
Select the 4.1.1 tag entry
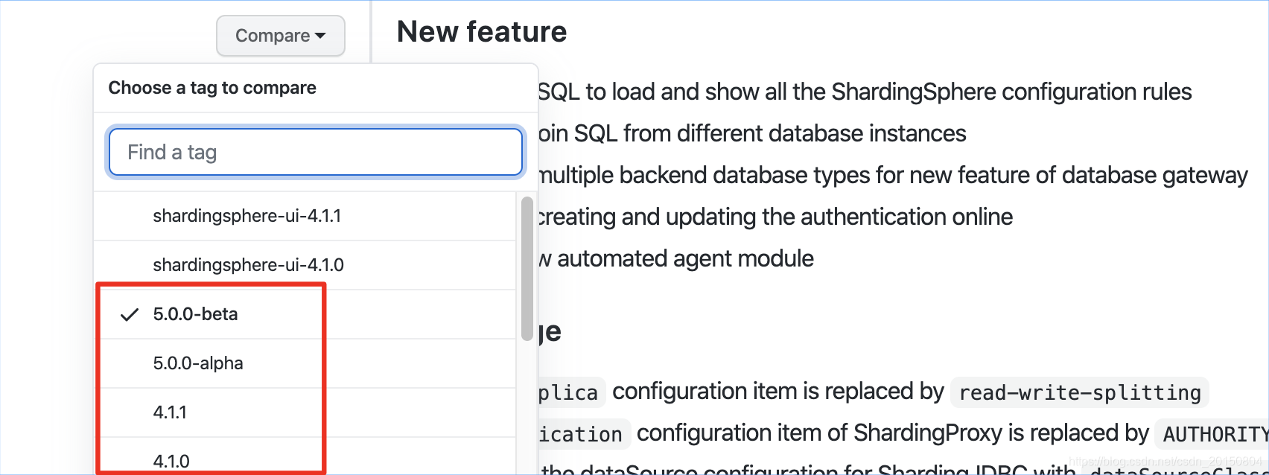point(170,412)
